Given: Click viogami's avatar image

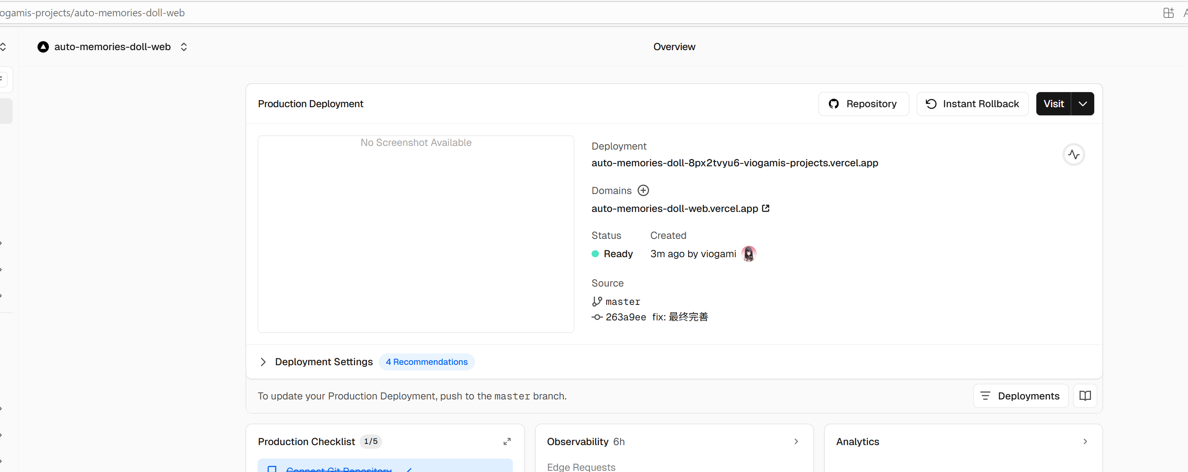Looking at the screenshot, I should (x=748, y=254).
